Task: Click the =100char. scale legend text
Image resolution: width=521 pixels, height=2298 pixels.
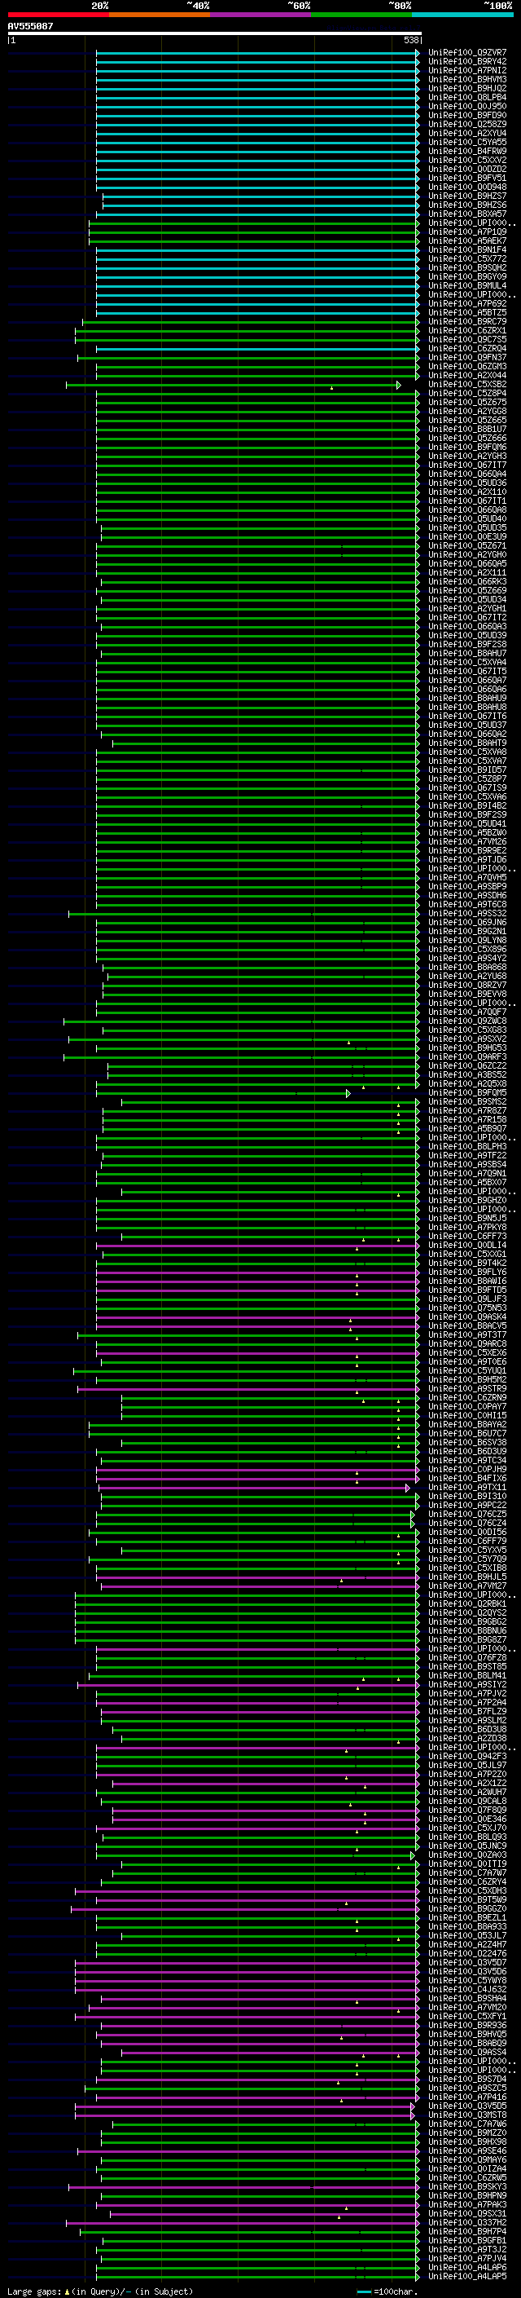Action: tap(396, 2291)
